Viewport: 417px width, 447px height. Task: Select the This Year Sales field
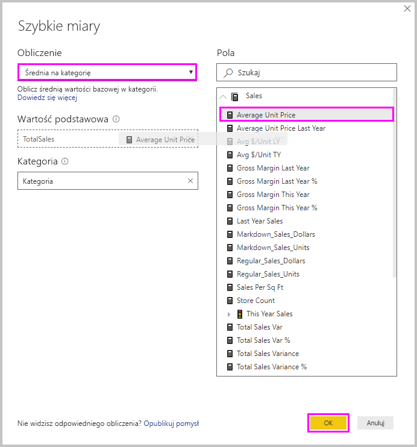pos(269,314)
